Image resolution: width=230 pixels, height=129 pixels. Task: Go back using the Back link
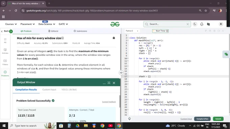5,31
